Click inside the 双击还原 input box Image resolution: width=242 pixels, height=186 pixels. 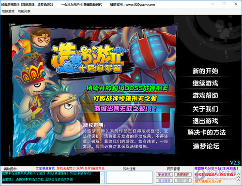tap(129, 177)
